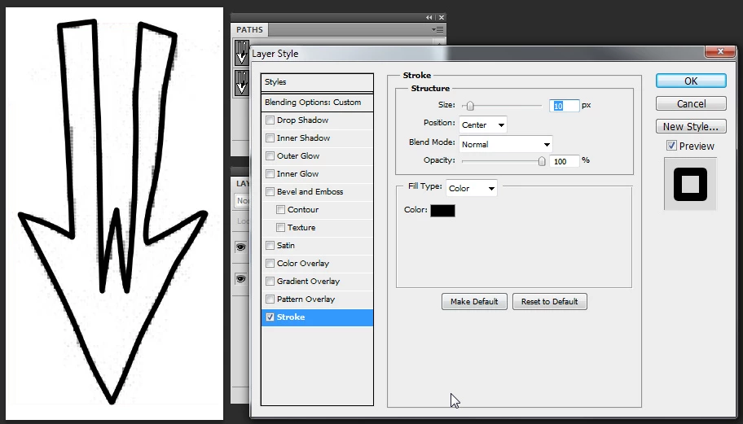Select the Inner Shadow label in list
Screen dimensions: 743x424
304,138
